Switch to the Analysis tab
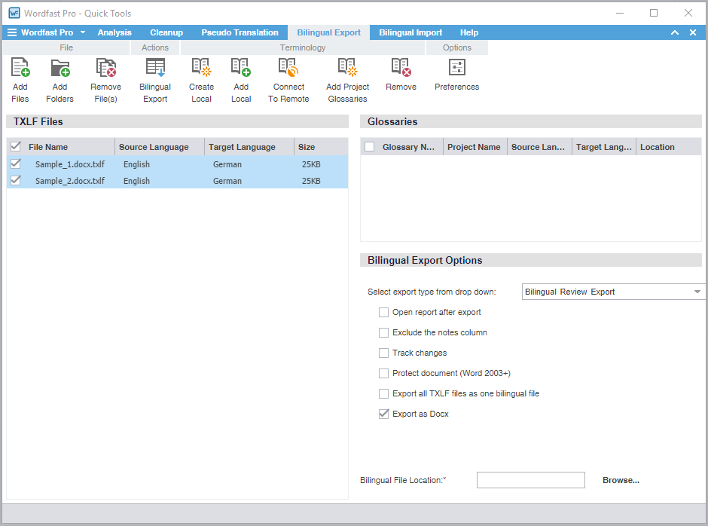Viewport: 708px width, 526px height. 114,32
